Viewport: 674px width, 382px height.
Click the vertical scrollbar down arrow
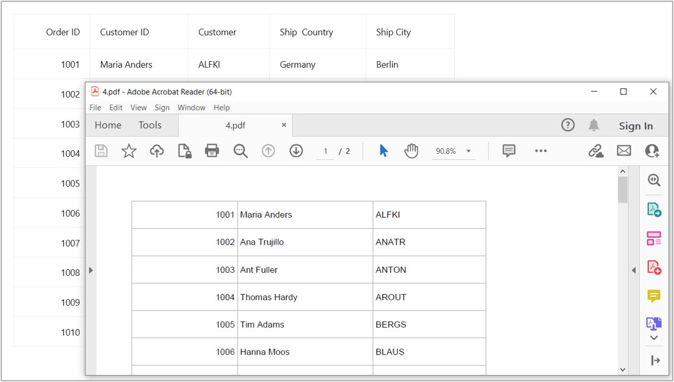(623, 369)
